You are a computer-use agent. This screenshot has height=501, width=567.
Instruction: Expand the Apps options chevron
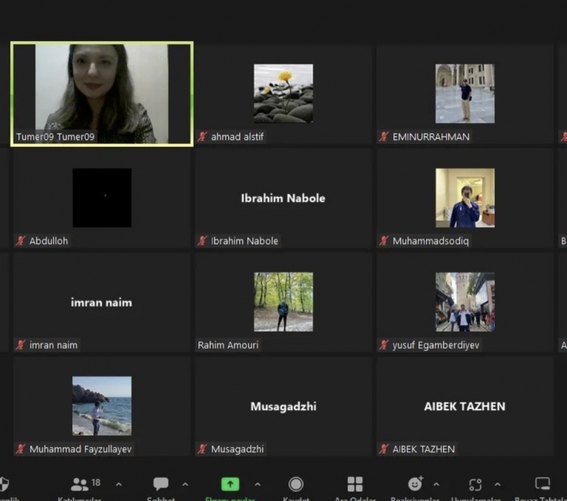point(498,485)
